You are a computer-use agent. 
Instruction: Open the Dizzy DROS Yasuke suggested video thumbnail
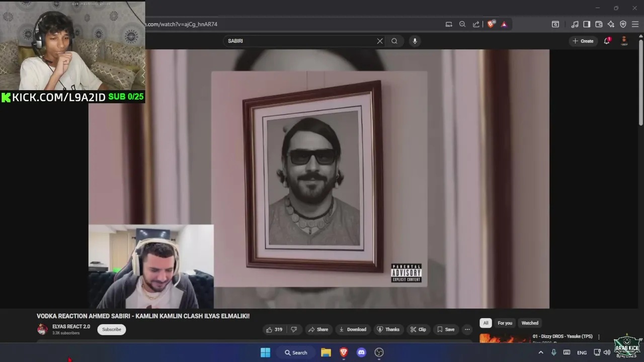click(504, 338)
